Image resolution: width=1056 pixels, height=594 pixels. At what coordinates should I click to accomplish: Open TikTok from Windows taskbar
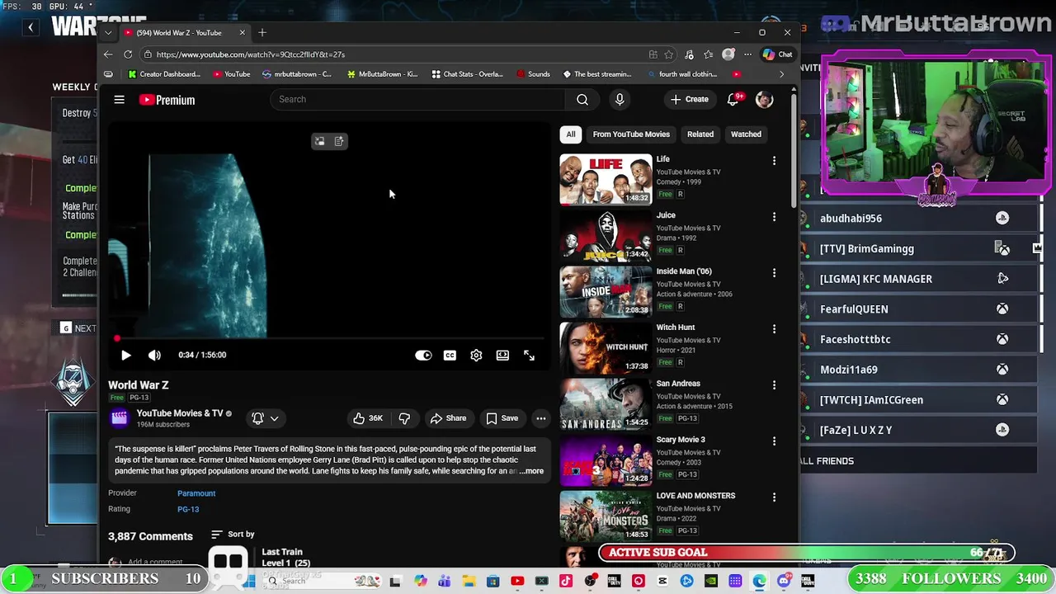[x=565, y=582]
